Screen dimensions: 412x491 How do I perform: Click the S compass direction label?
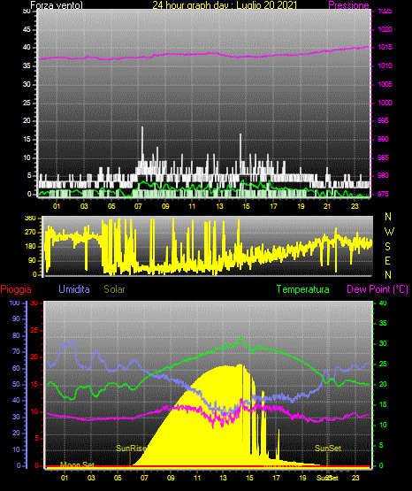coord(388,247)
